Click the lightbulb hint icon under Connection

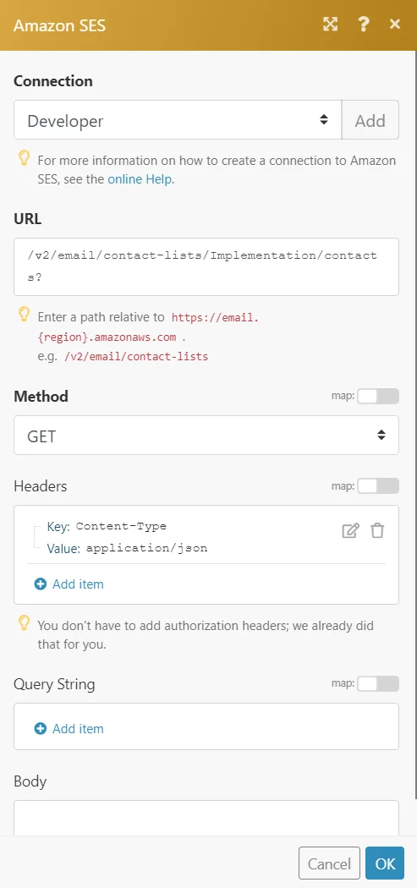point(24,159)
